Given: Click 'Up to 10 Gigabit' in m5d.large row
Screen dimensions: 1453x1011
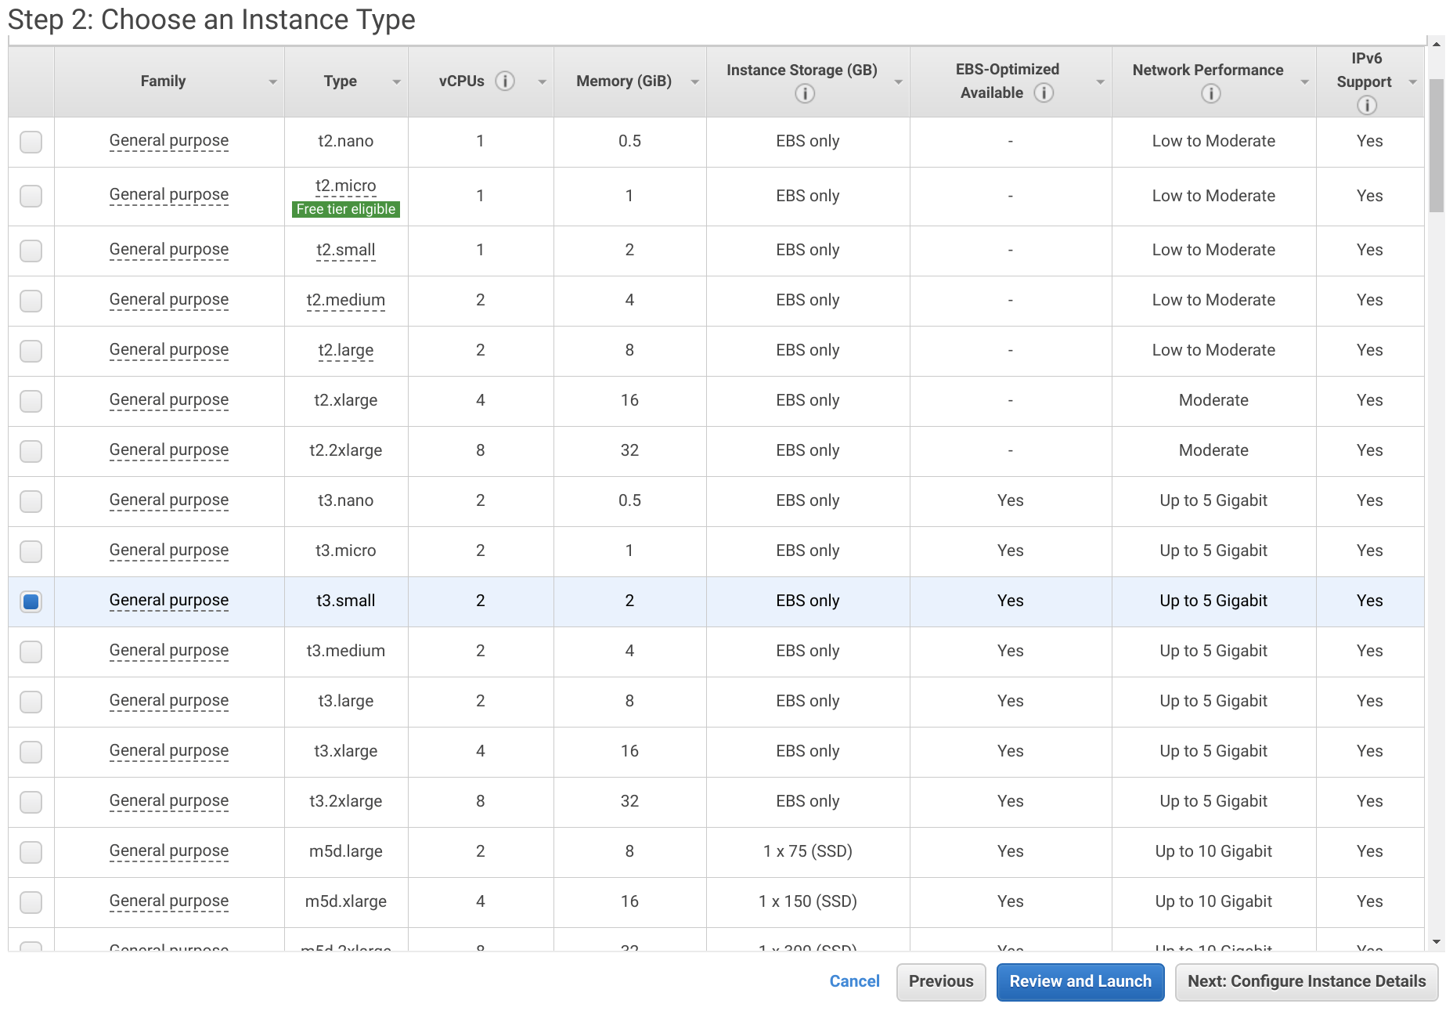Looking at the screenshot, I should point(1213,852).
